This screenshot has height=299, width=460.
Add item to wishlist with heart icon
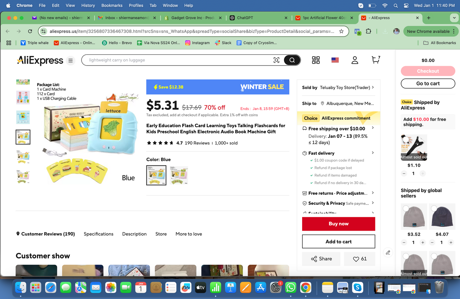point(360,259)
